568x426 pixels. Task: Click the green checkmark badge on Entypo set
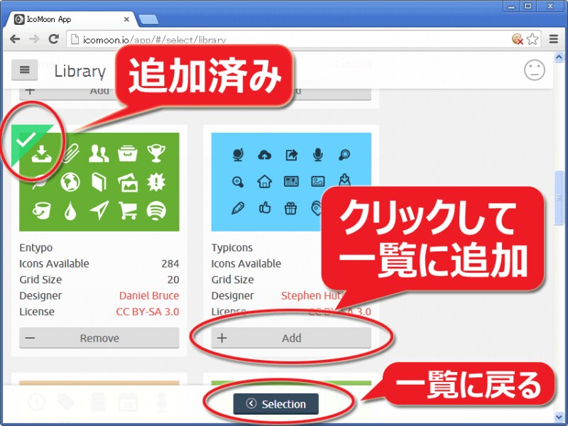(28, 140)
